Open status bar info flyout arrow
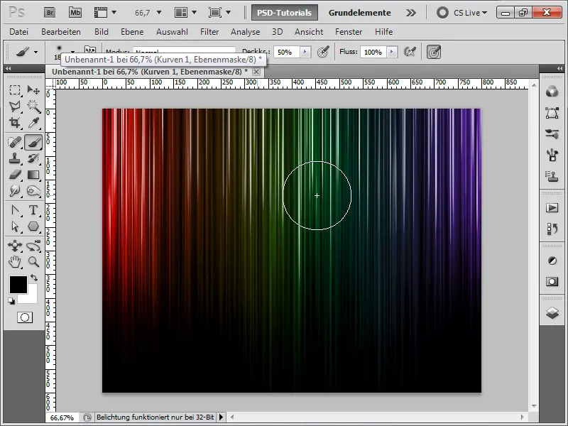568x426 pixels. click(221, 417)
